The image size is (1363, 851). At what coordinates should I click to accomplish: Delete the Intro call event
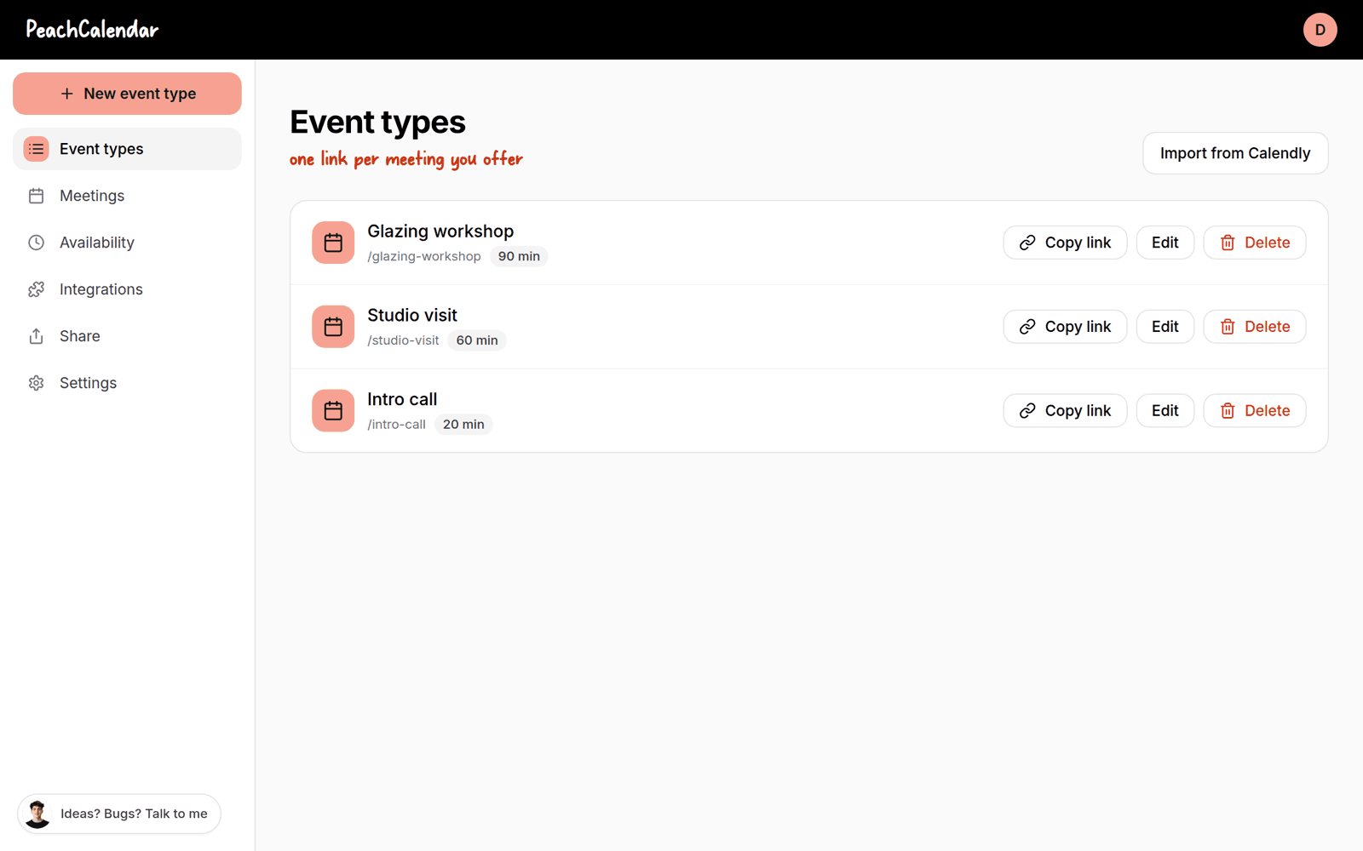click(1254, 411)
